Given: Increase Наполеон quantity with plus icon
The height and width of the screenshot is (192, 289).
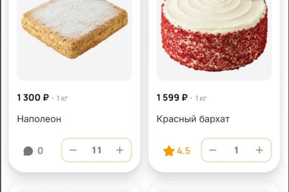Looking at the screenshot, I should coord(120,150).
